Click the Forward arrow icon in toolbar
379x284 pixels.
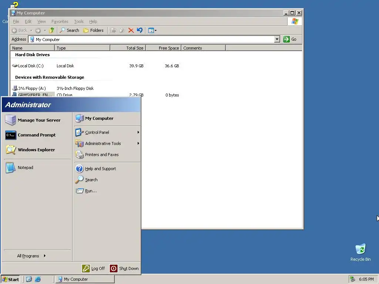pos(38,30)
